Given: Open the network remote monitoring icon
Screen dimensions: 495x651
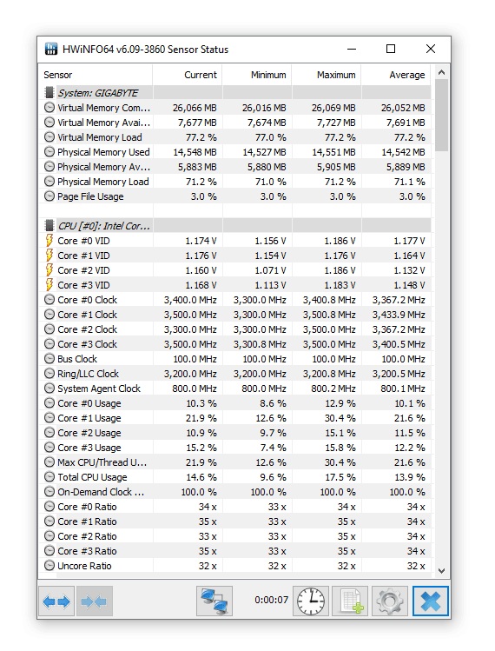Looking at the screenshot, I should (214, 601).
